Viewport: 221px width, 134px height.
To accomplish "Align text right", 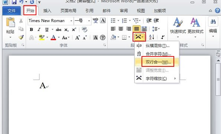I will pyautogui.click(x=129, y=29).
